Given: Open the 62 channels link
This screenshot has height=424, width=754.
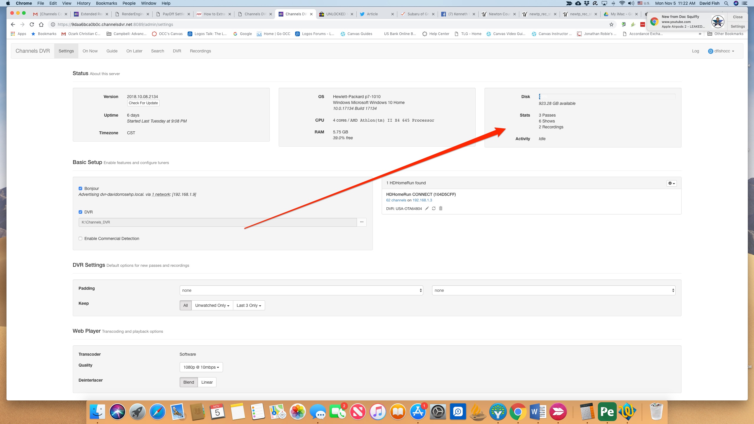Looking at the screenshot, I should pos(396,200).
